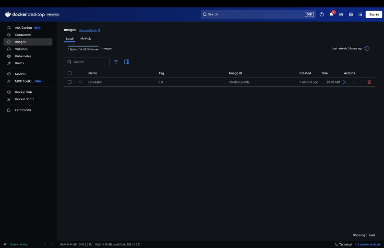
Task: Click the tag value 1.0
Action: coord(160,82)
